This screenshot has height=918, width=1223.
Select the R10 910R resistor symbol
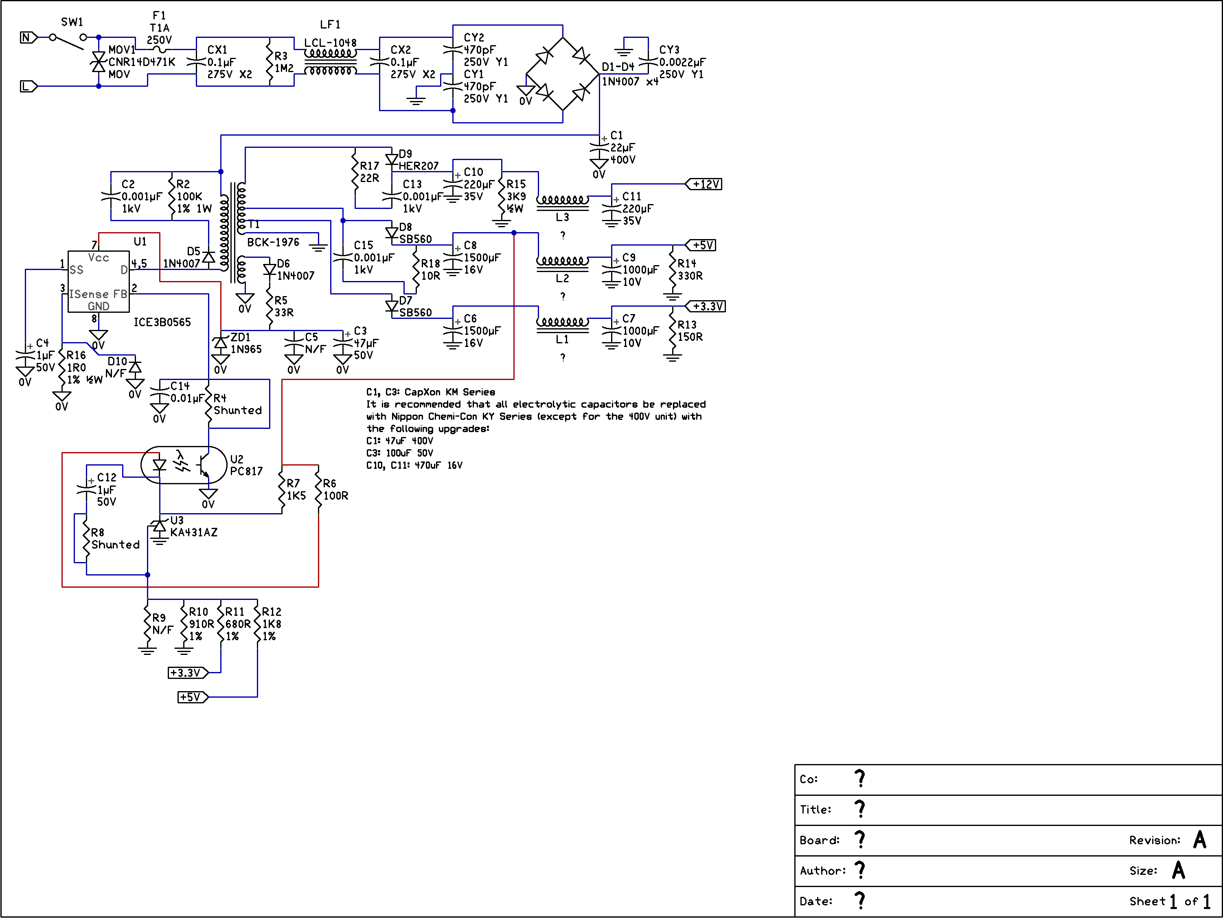184,624
